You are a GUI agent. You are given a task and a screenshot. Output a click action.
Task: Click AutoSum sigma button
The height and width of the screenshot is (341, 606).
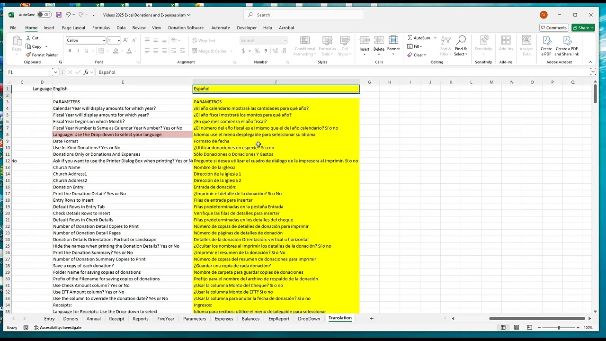pyautogui.click(x=419, y=38)
